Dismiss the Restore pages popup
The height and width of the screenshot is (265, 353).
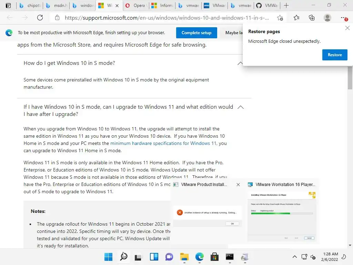click(x=347, y=28)
